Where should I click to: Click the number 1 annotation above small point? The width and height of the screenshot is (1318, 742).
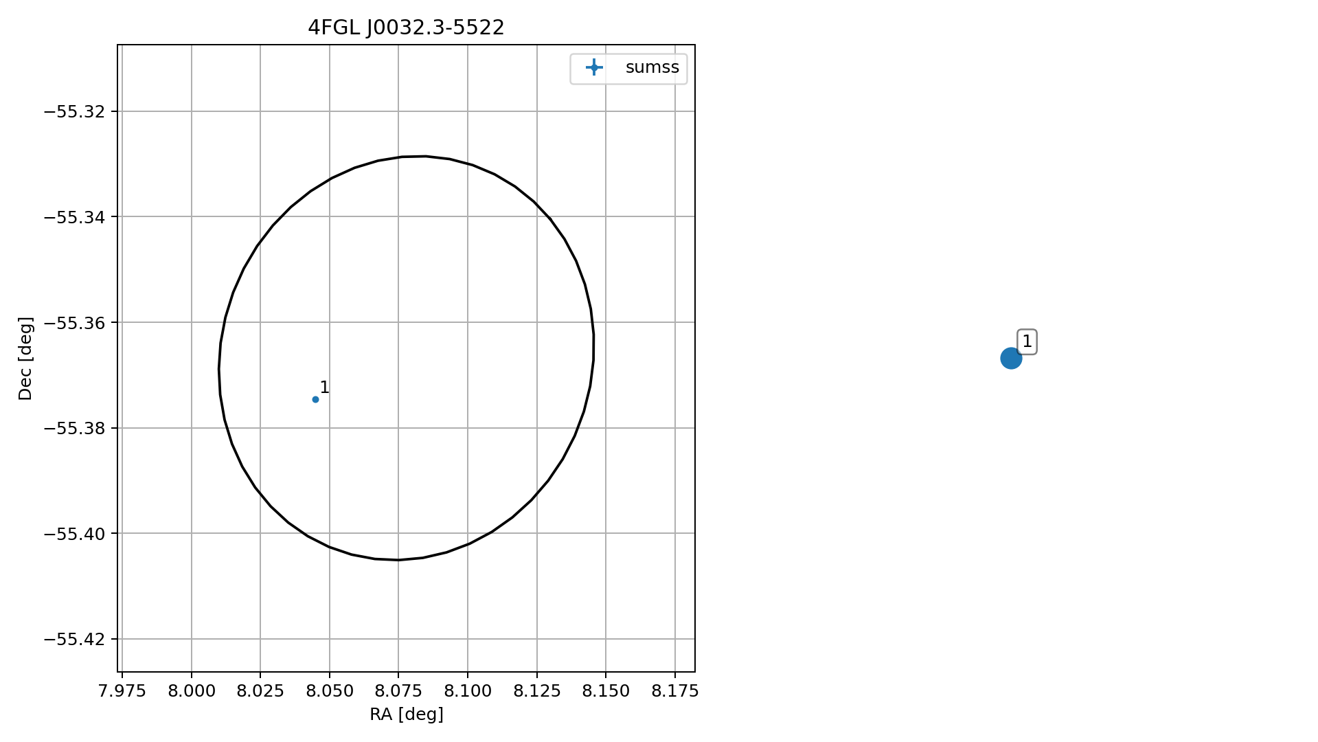pyautogui.click(x=325, y=387)
